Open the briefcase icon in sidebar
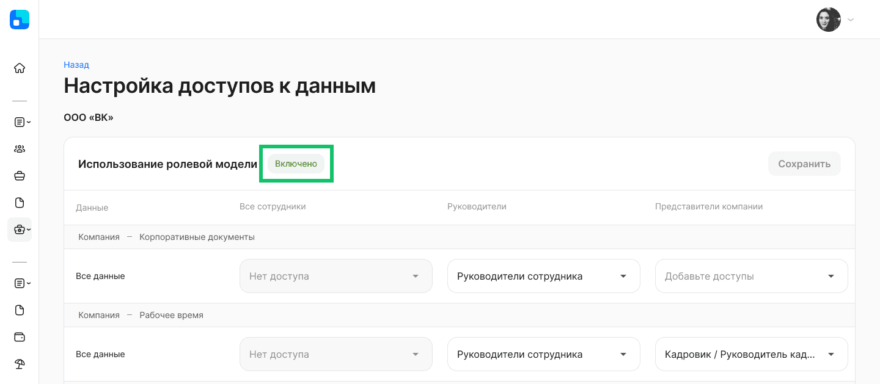880x384 pixels. click(20, 176)
